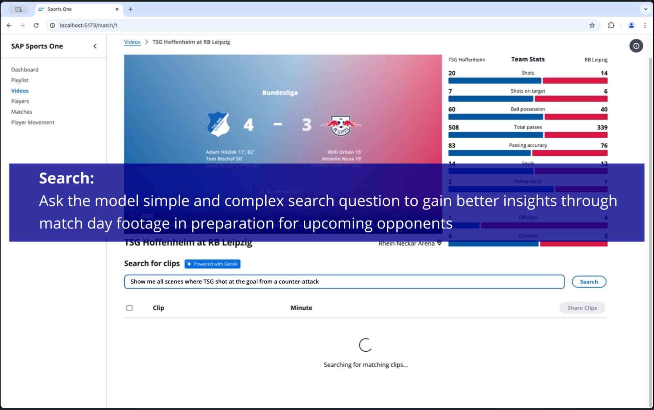The width and height of the screenshot is (654, 410).
Task: Click the Rhein-Neckar Arena location pin
Action: tap(439, 243)
